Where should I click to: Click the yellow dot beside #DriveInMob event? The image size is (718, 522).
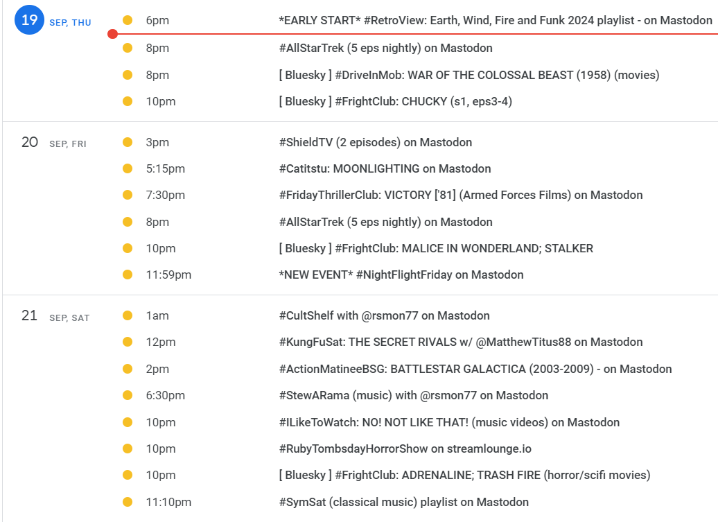128,75
